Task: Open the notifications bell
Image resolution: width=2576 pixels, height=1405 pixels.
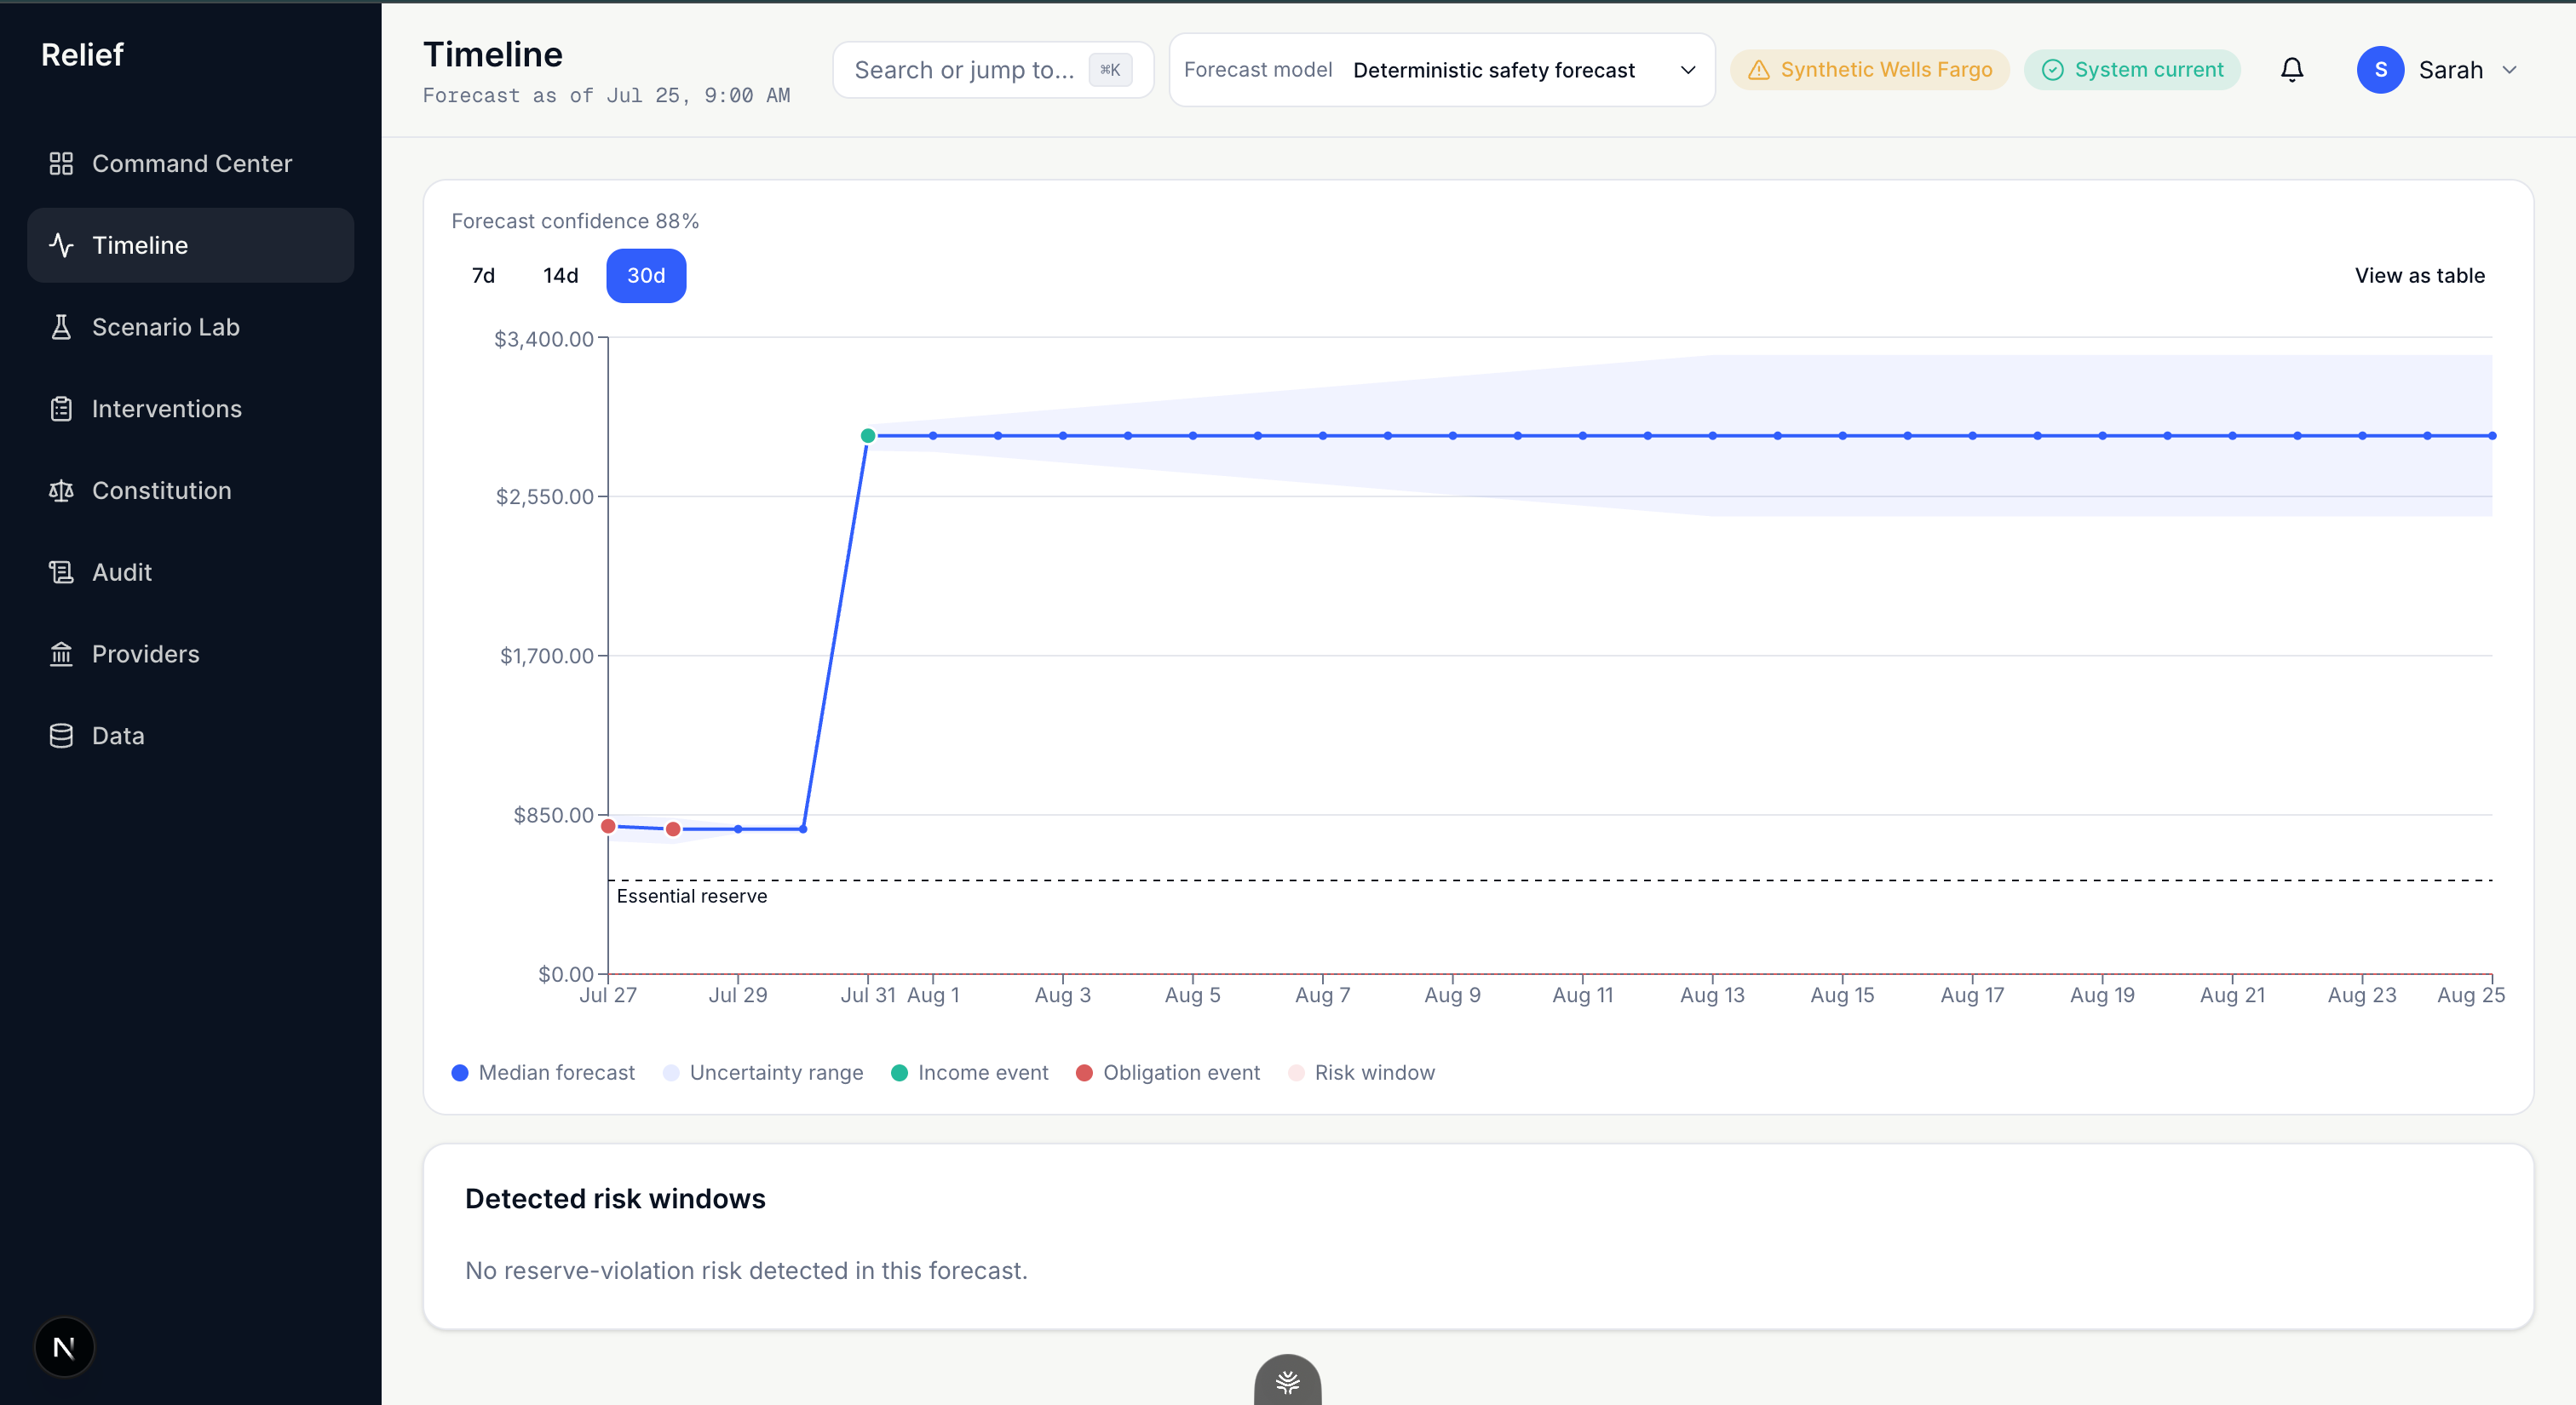Action: pos(2292,70)
